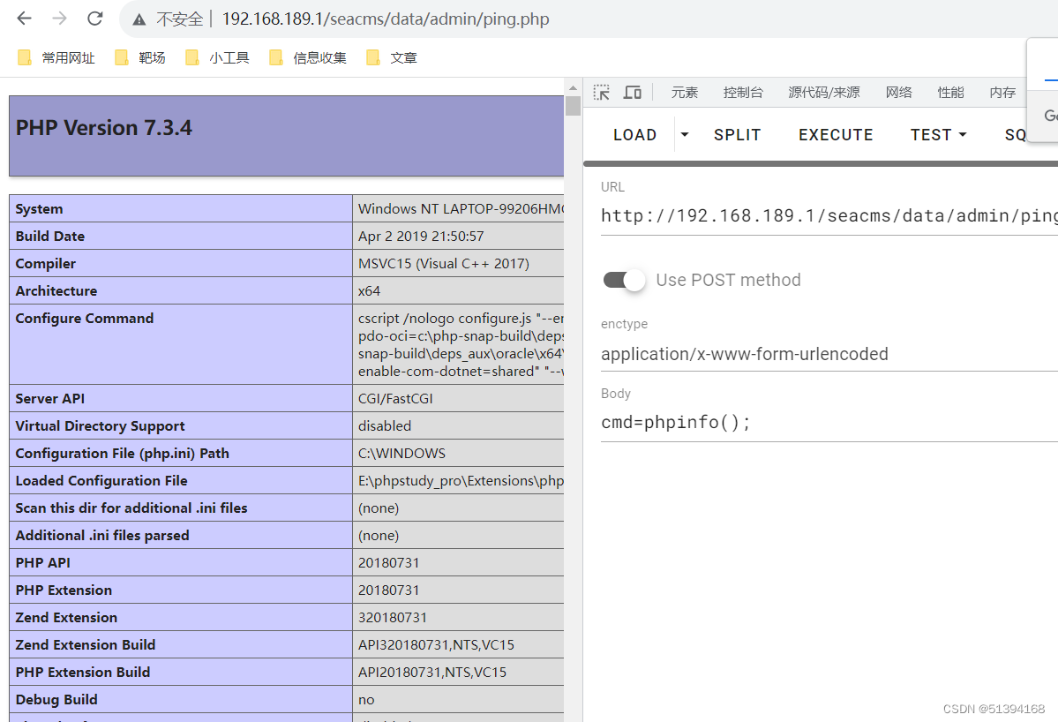Screen dimensions: 1058x722
Task: Click the Virtual Directory Support label
Action: click(100, 425)
